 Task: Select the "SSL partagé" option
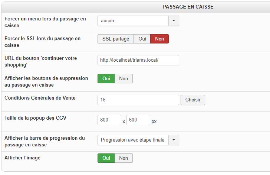tap(115, 39)
